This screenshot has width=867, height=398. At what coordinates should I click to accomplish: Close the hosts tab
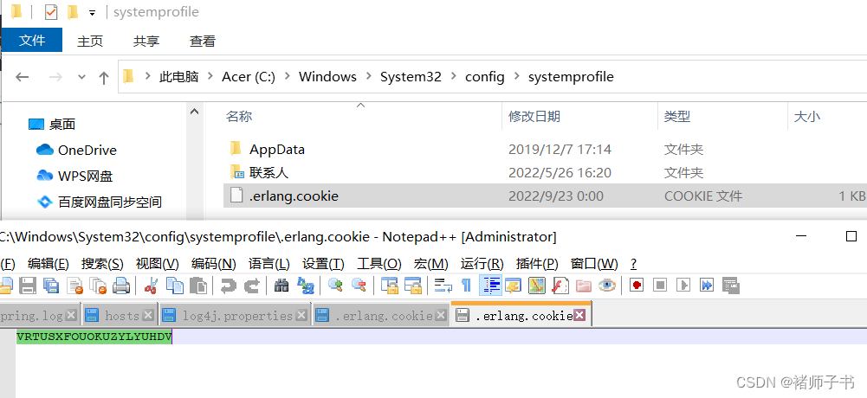[147, 316]
